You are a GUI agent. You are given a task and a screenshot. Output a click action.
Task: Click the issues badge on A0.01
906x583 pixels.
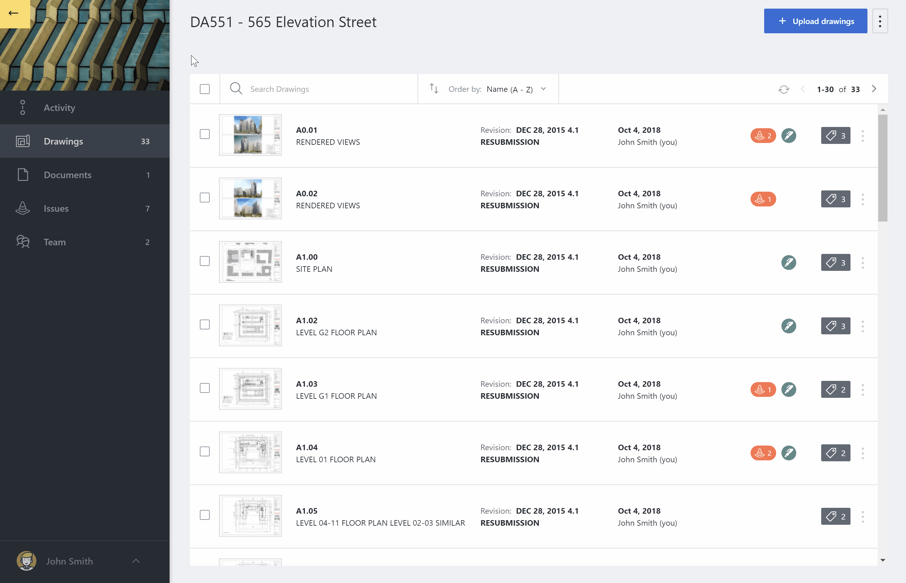coord(763,136)
